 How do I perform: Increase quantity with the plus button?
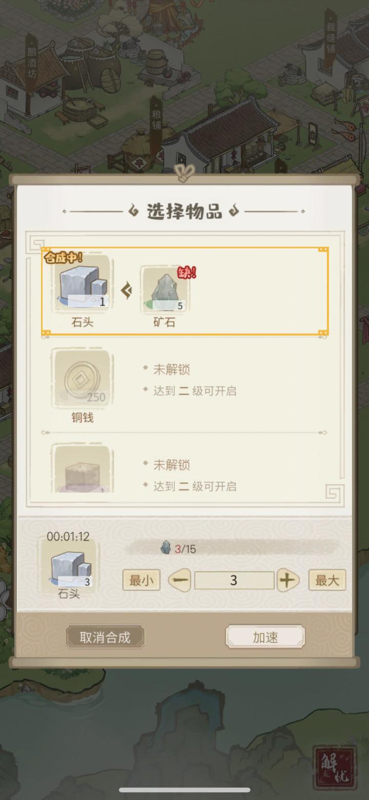(288, 581)
